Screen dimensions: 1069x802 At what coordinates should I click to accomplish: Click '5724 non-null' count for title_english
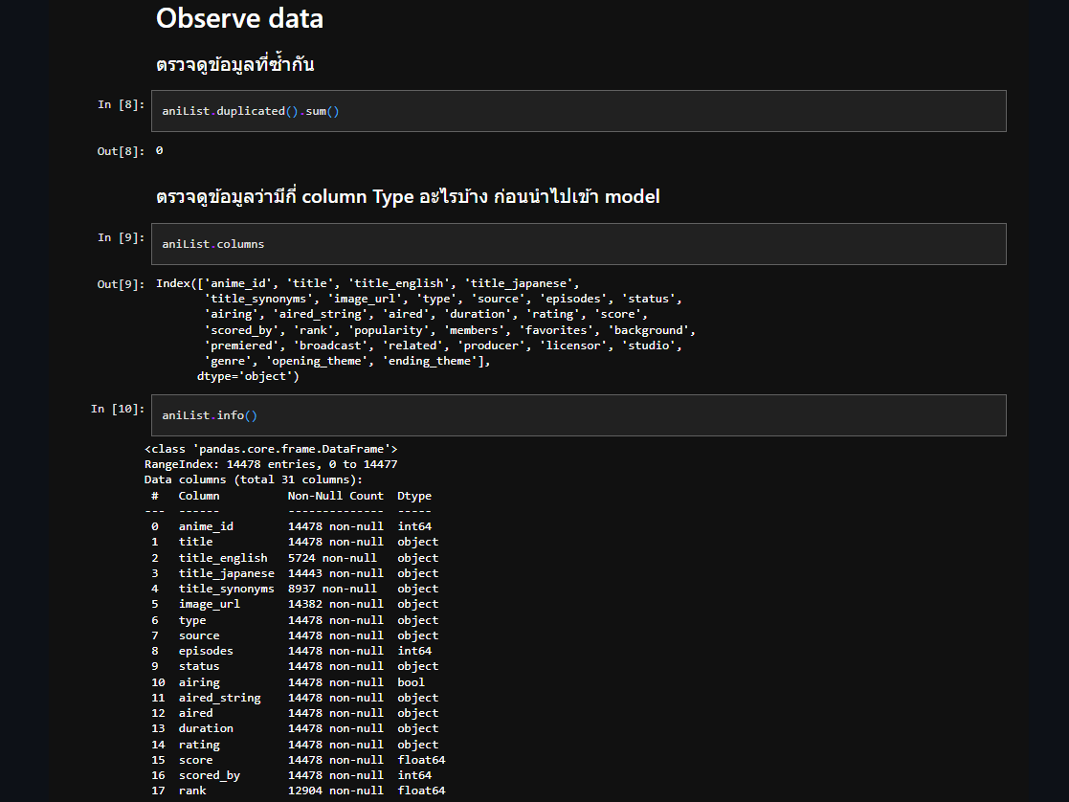coord(332,558)
